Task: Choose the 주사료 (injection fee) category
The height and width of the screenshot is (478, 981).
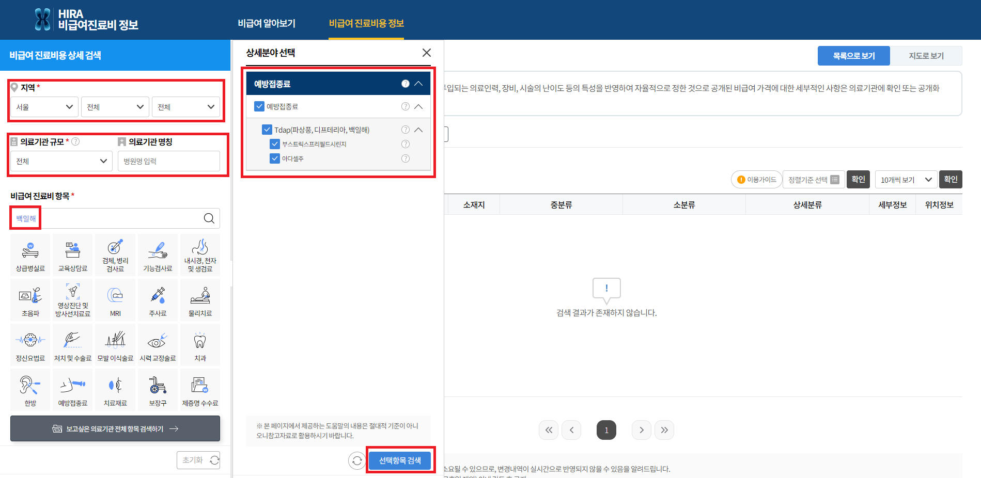Action: (157, 299)
